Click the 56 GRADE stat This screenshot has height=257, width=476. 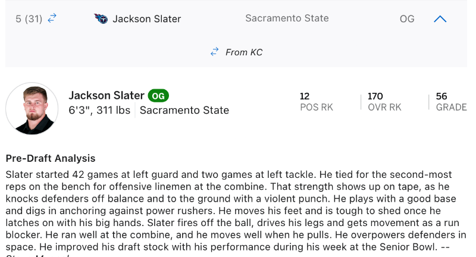pos(450,102)
